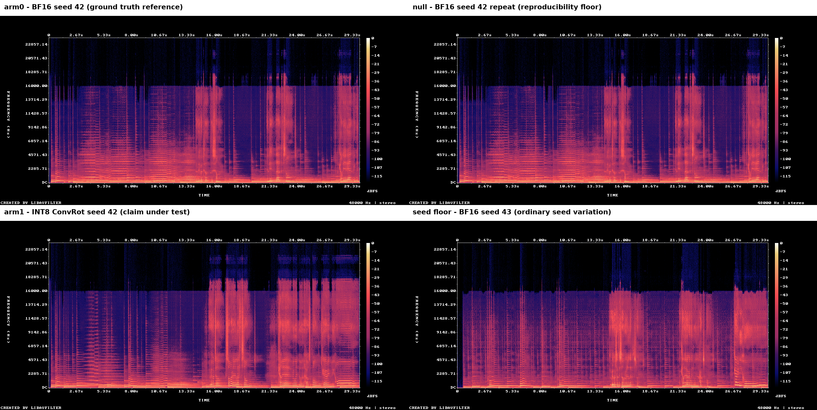Click CREATED BY LIBAVFILTER text in arm0 panel

[x=31, y=203]
